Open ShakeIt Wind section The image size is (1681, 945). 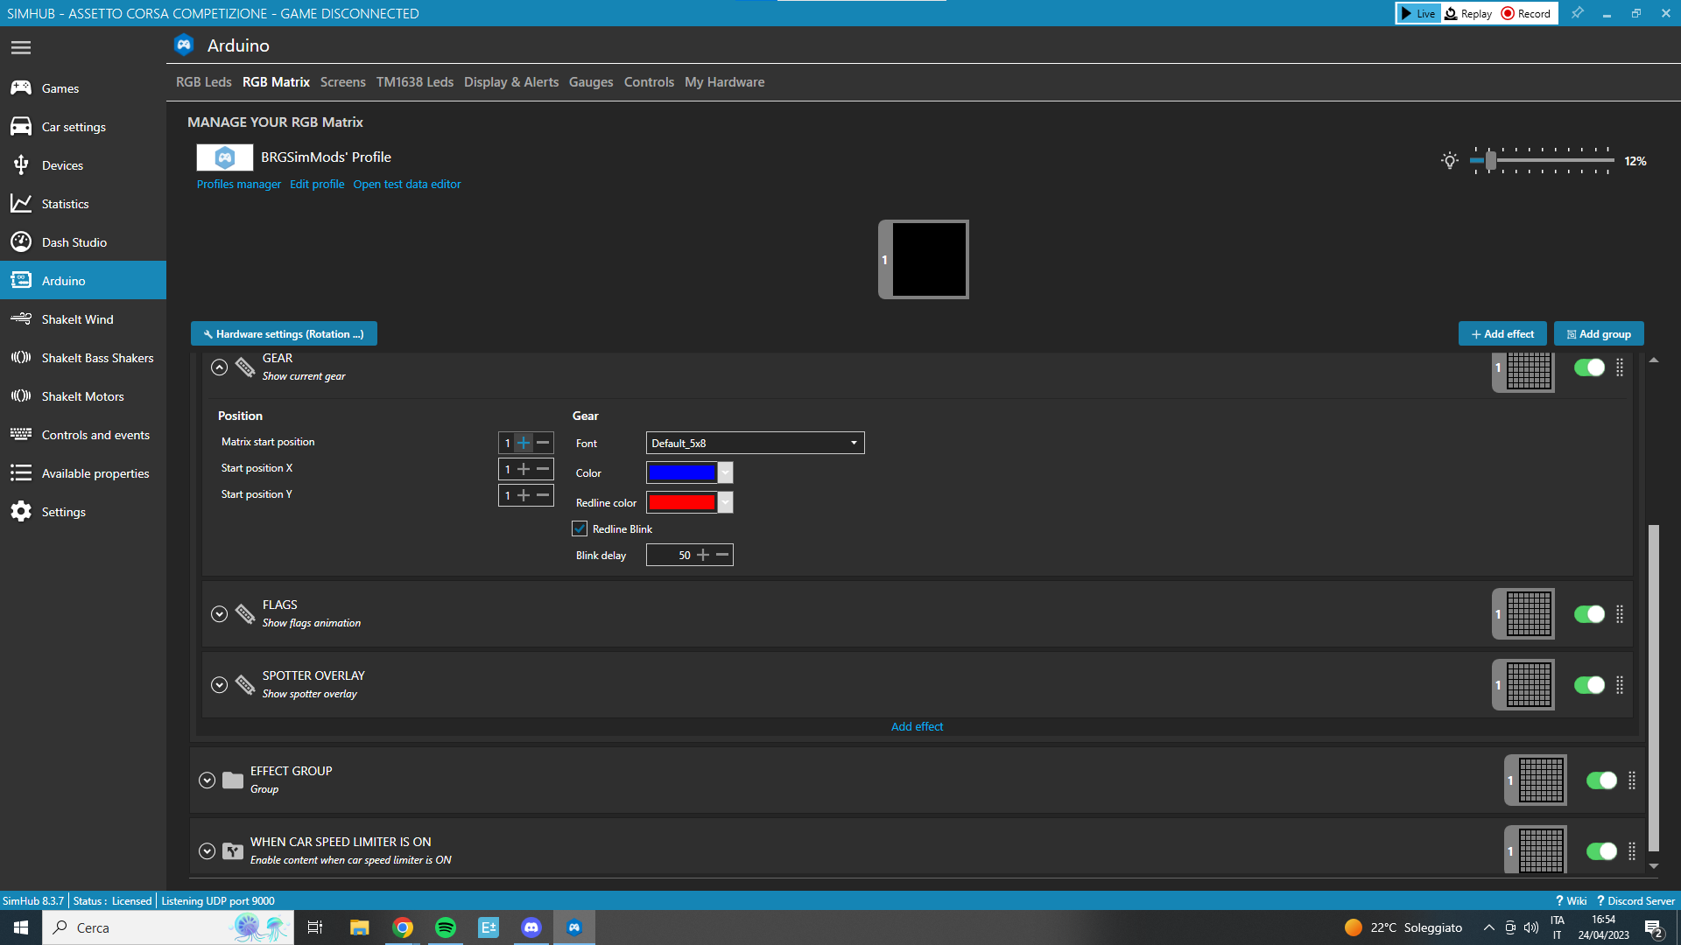point(83,319)
